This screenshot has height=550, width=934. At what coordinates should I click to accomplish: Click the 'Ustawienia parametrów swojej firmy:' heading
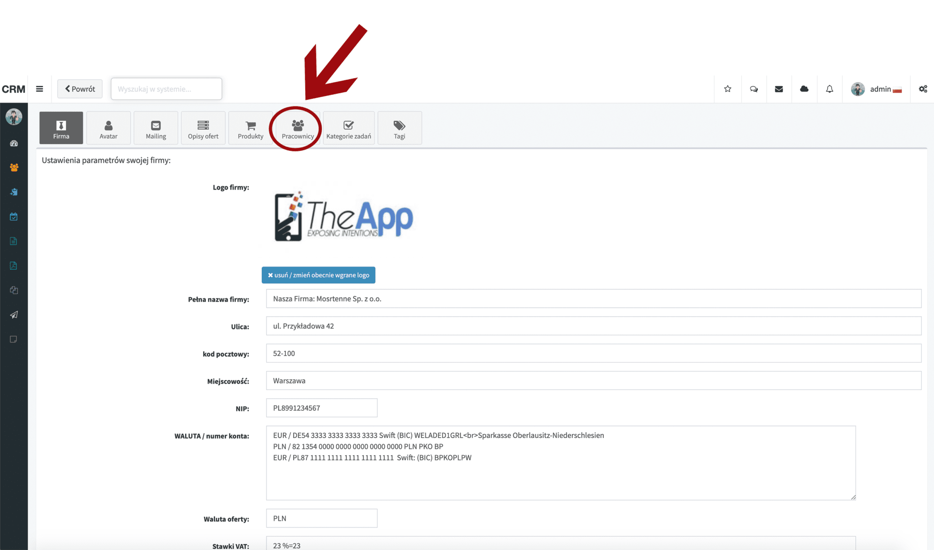coord(106,160)
